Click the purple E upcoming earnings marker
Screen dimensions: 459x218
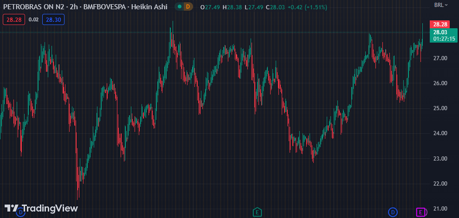pos(420,212)
